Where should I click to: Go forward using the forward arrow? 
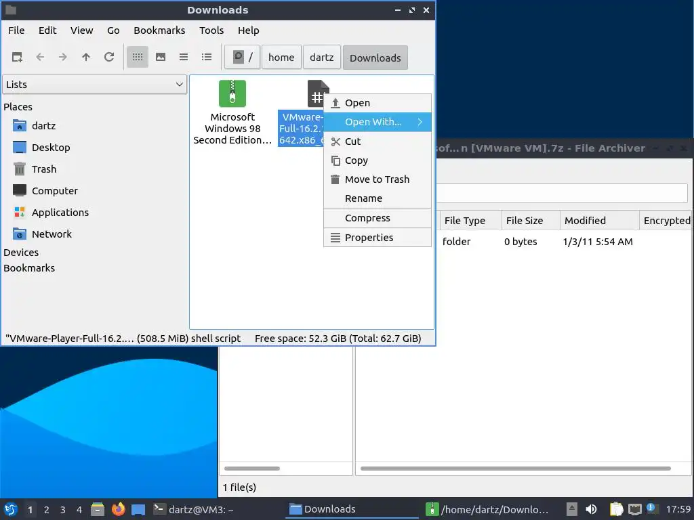[63, 57]
